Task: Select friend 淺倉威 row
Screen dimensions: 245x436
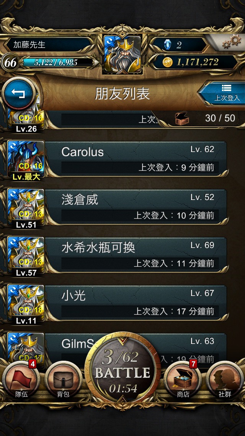Action: pyautogui.click(x=136, y=206)
